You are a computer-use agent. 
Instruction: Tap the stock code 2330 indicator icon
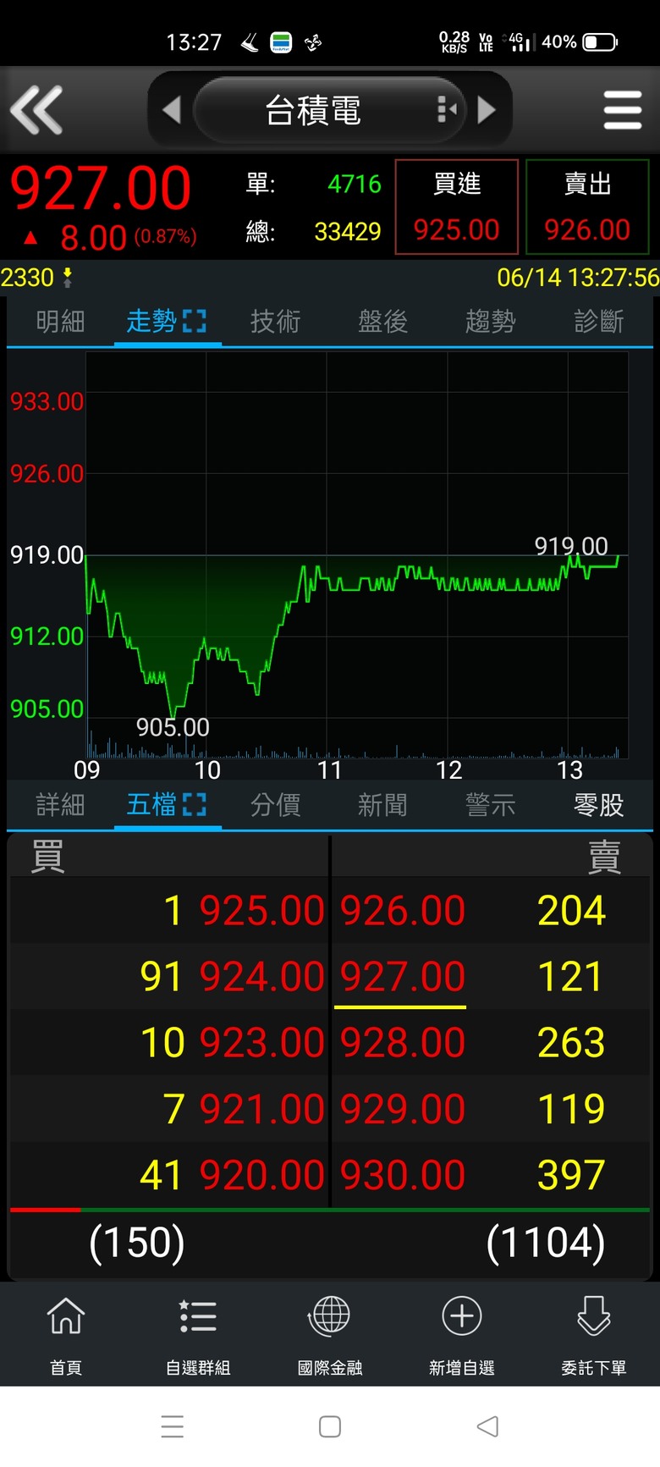pyautogui.click(x=68, y=277)
